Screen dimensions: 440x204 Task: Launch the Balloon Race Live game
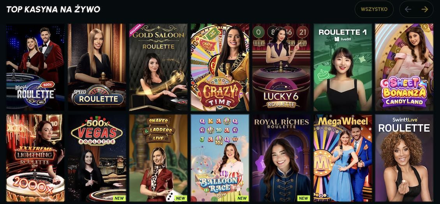tap(220, 158)
